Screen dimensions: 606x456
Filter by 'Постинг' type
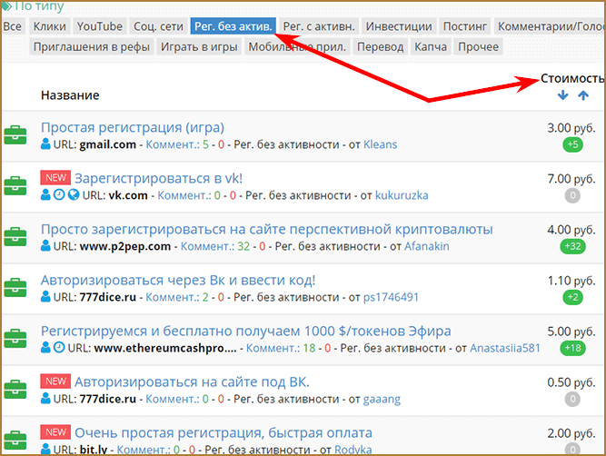tap(465, 26)
